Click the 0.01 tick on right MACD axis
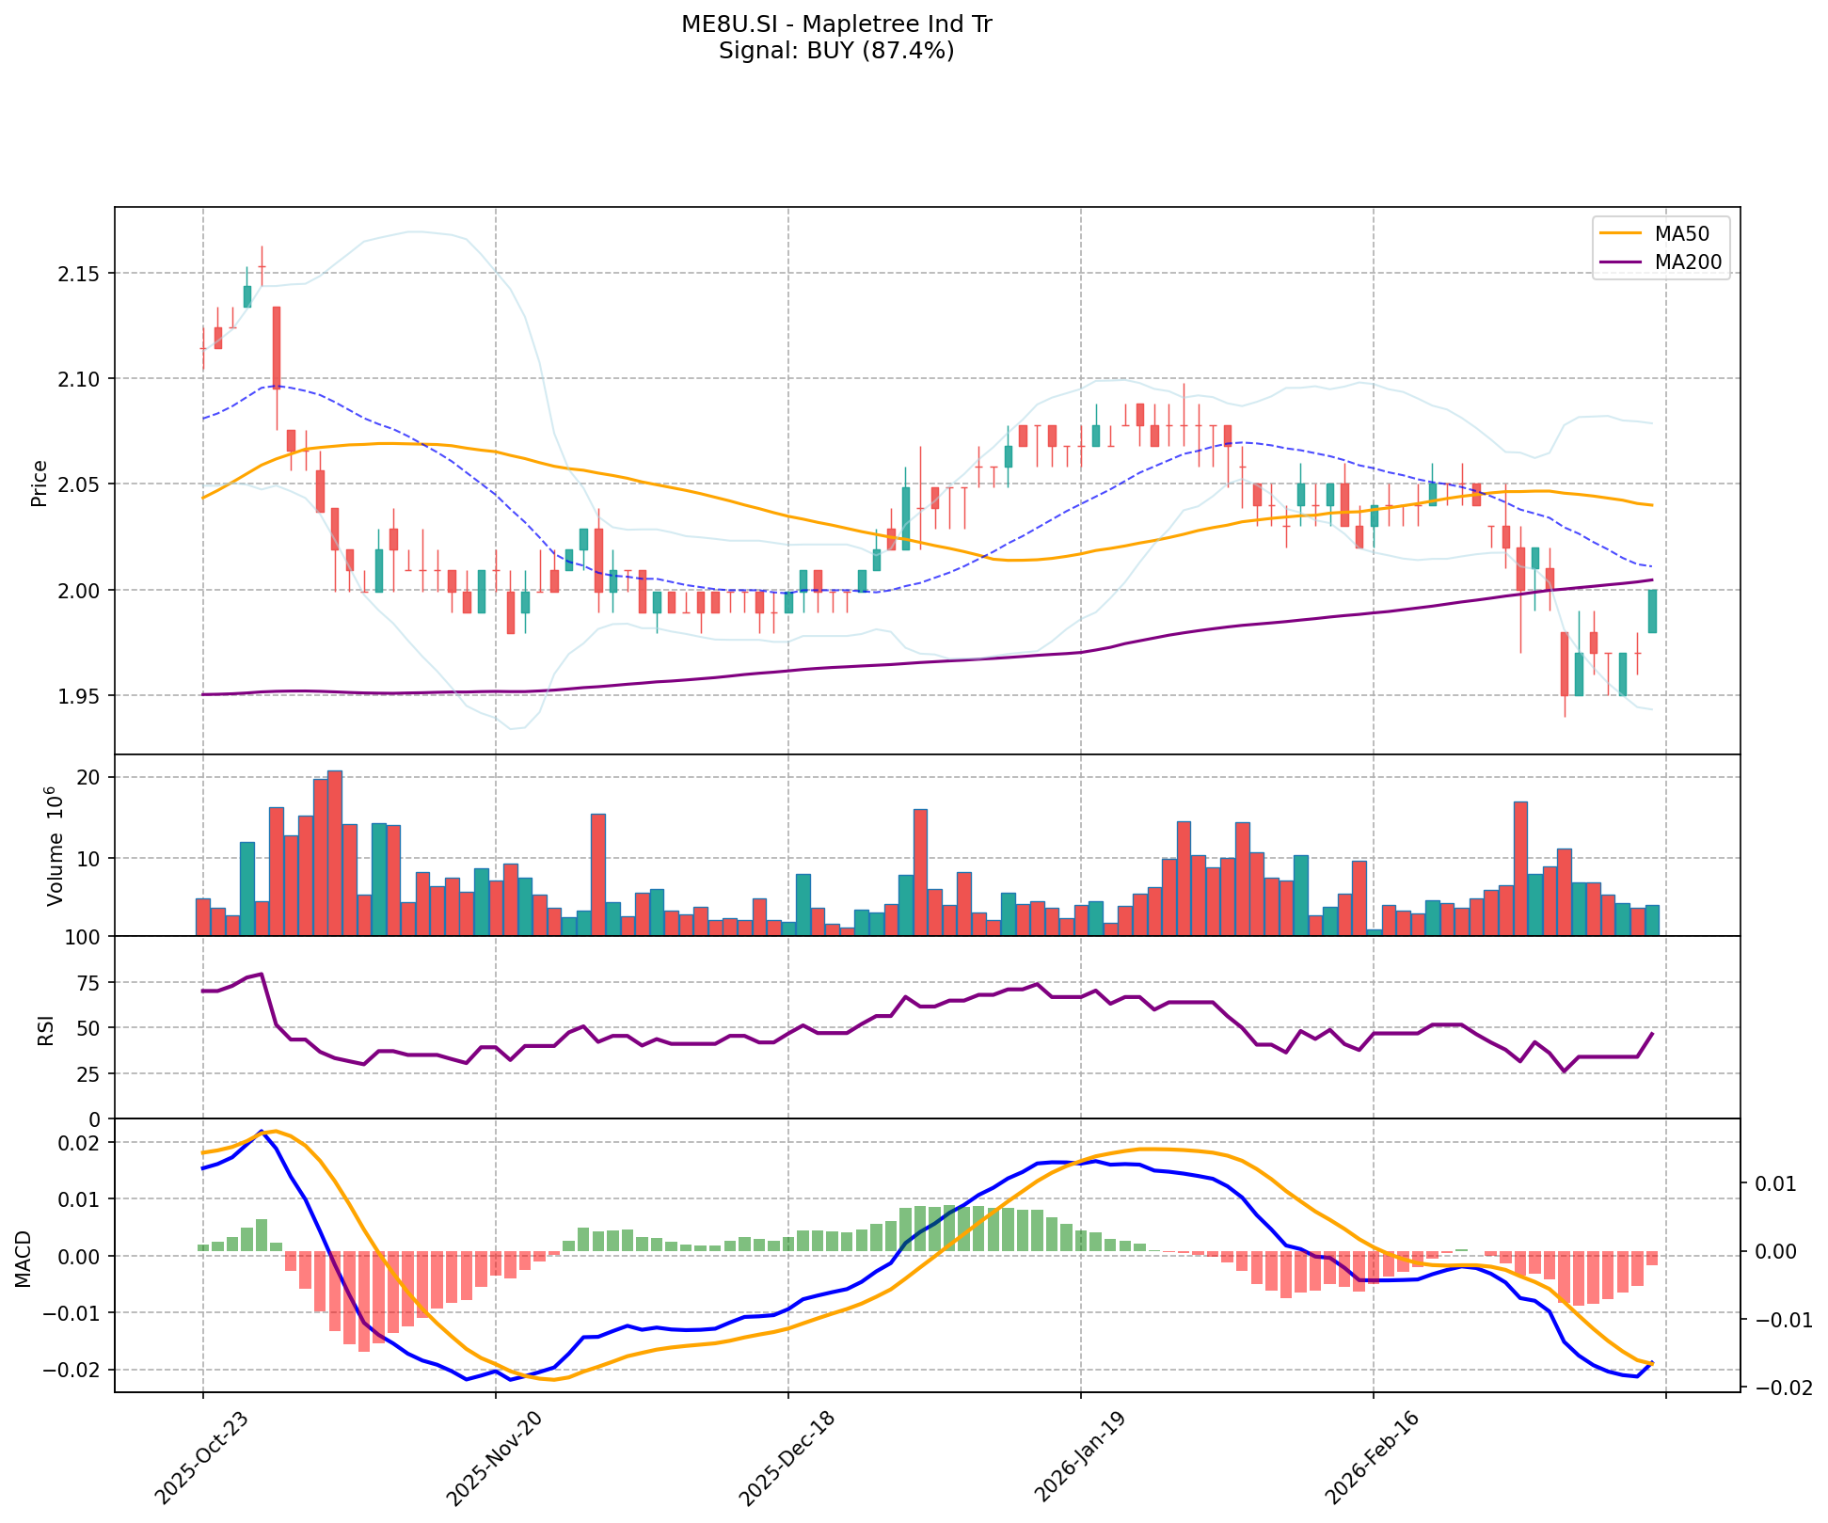The width and height of the screenshot is (1828, 1523). pos(1776,1184)
